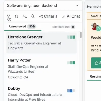Click "Technical Operations Engineer at Hogwarts" text
Viewport: 101px width, 101px height.
[x=35, y=46]
